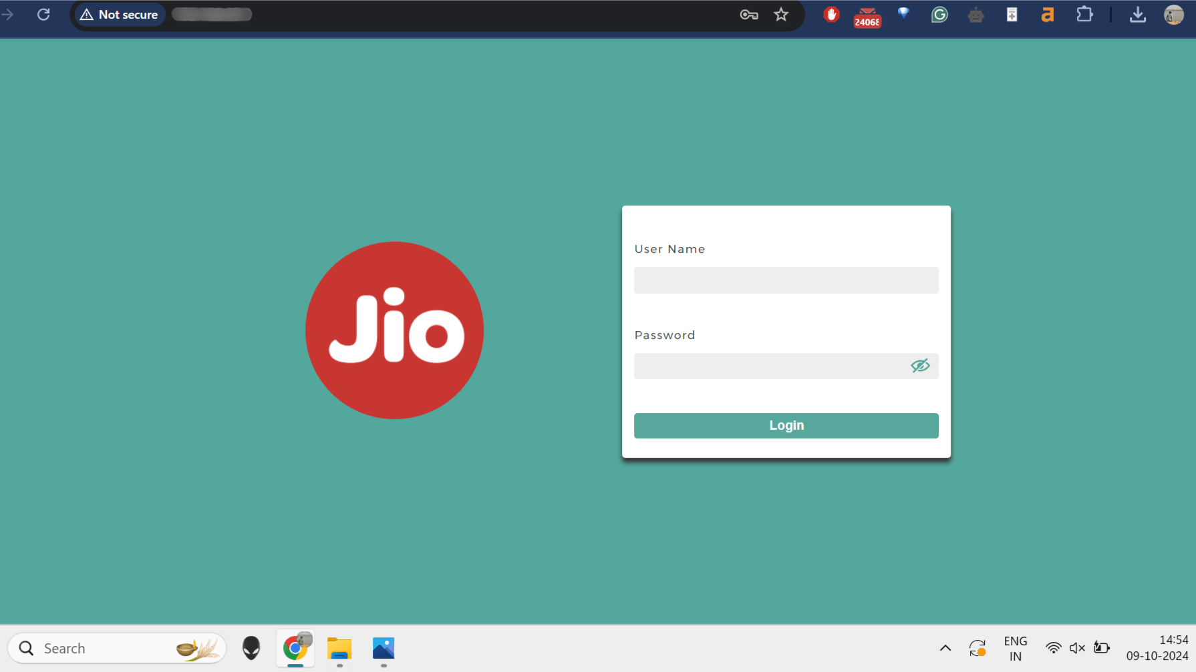Screen dimensions: 1196x672
Task: Change the ENG IN input language
Action: coord(1016,648)
